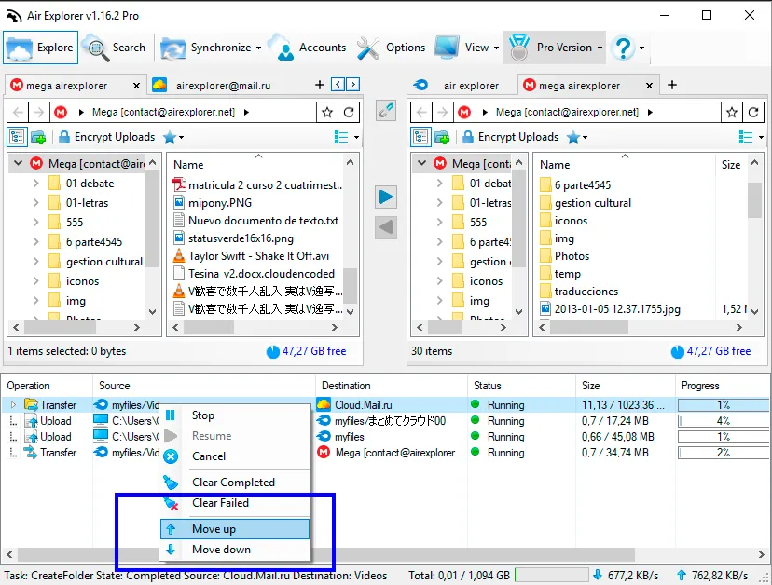Screen dimensions: 772x585
Task: Choose Stop from the context menu
Action: tap(235, 415)
